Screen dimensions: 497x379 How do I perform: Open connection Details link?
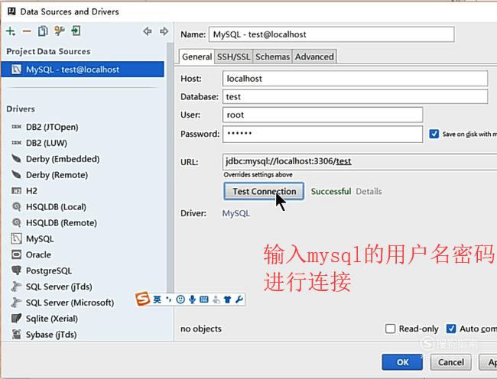pyautogui.click(x=369, y=192)
